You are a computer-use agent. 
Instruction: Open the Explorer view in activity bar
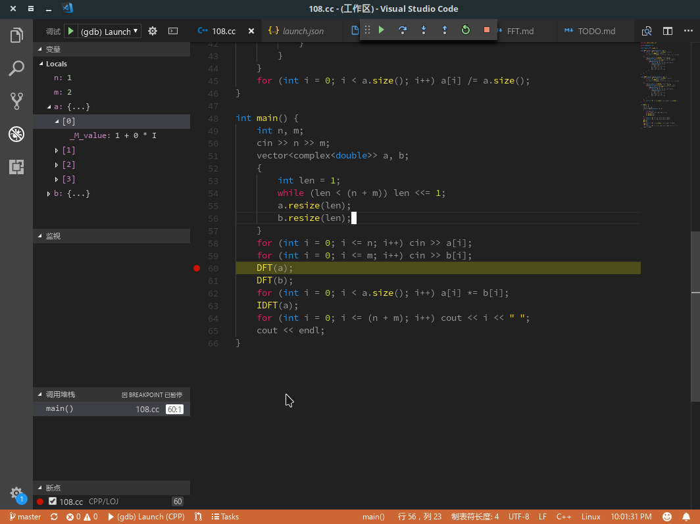[x=16, y=35]
